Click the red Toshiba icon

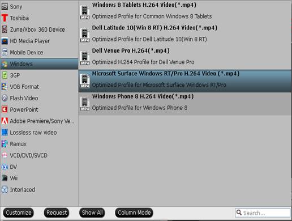coord(5,18)
